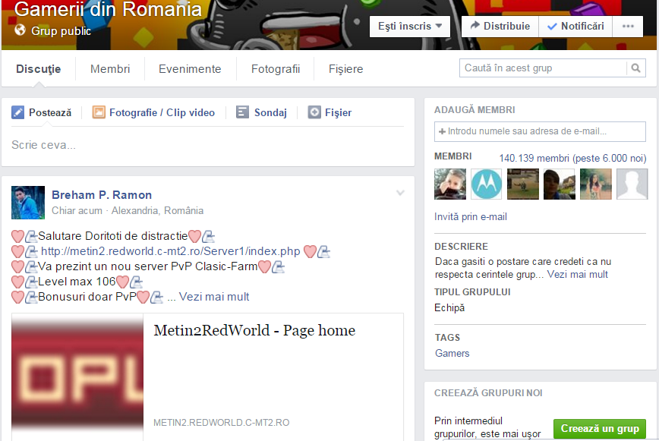
Task: Focus the Scrie ceva post text box
Action: coord(207,145)
